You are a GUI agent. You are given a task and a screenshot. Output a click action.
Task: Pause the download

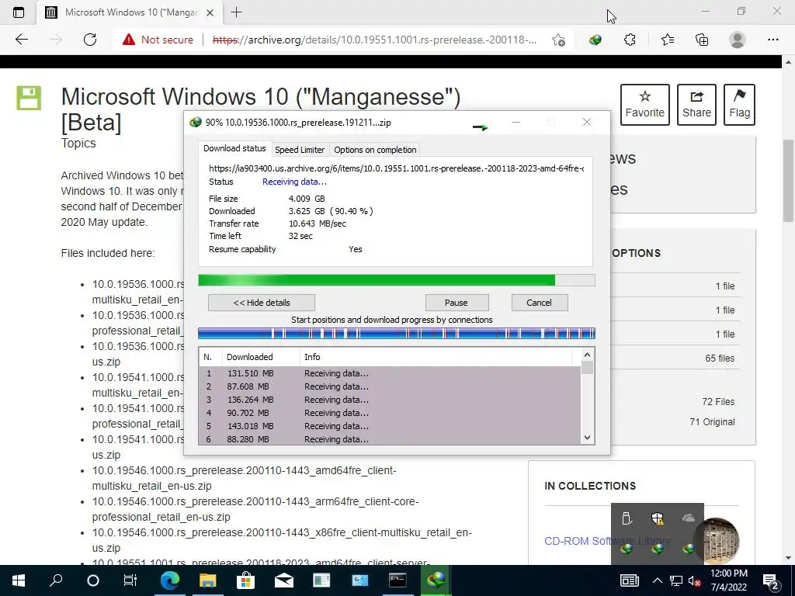tap(457, 303)
